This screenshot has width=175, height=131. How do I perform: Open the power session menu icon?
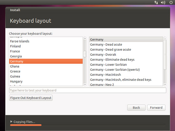(171, 2)
